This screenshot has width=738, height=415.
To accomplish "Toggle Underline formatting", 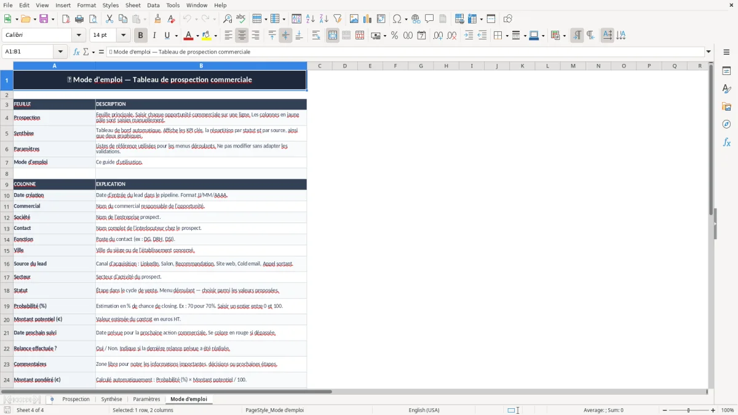I will 167,36.
